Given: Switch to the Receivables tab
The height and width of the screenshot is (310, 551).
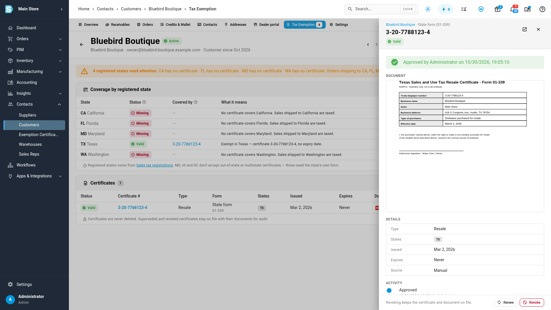Looking at the screenshot, I should [118, 25].
